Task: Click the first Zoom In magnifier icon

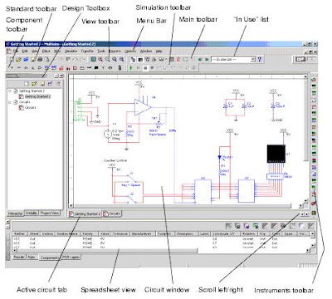Action: (x=100, y=59)
